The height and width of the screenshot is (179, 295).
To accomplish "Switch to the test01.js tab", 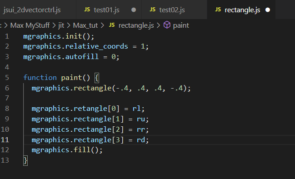I will coord(109,10).
